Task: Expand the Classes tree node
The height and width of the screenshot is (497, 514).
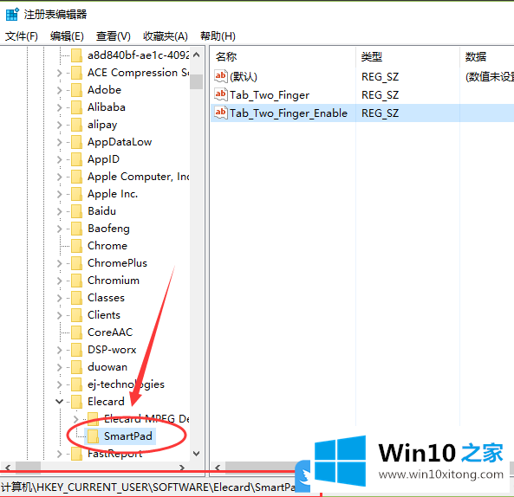Action: tap(59, 298)
